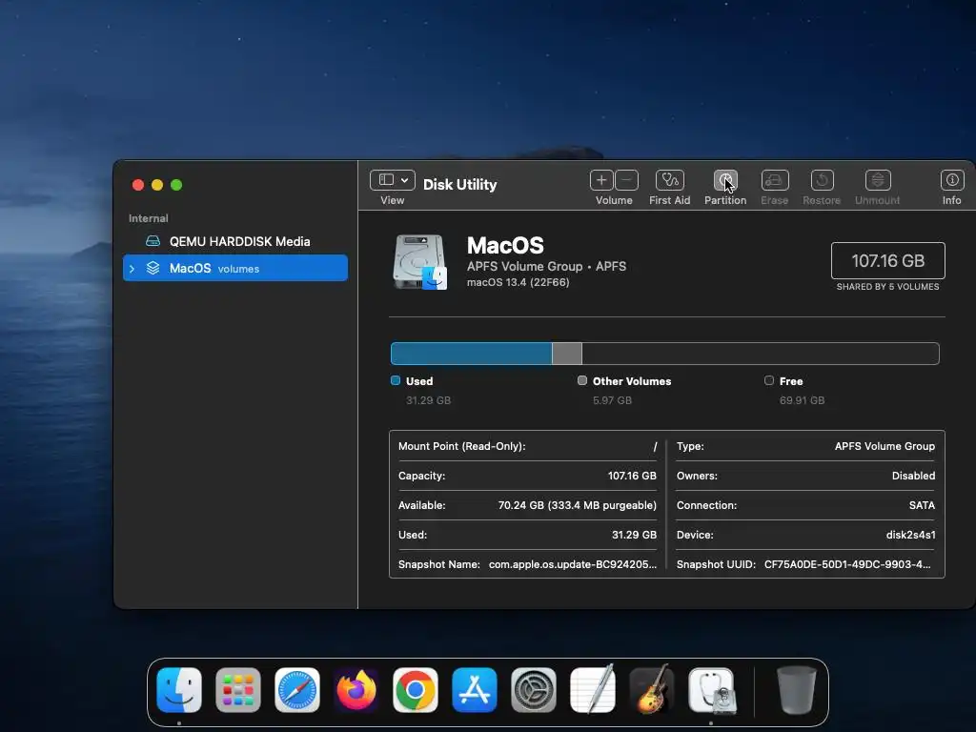Open Finder from the Dock
The width and height of the screenshot is (976, 732).
179,690
